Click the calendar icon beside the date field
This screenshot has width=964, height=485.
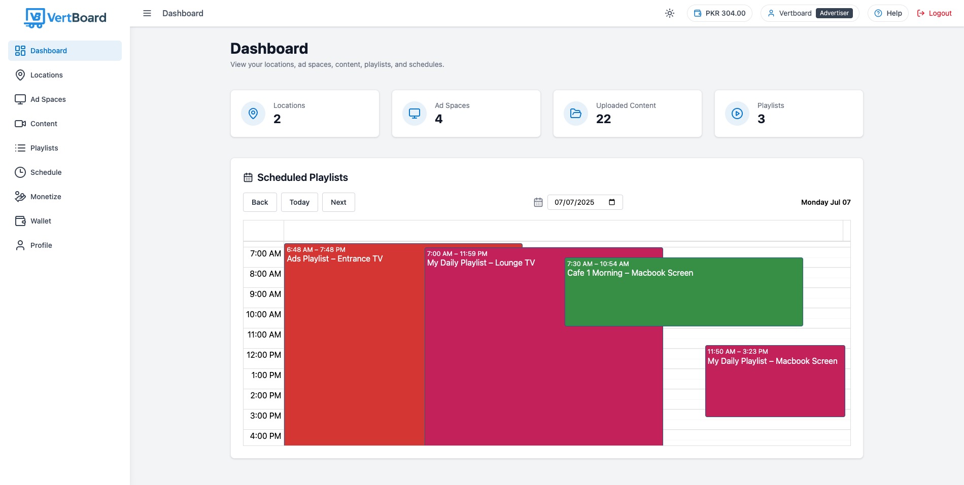tap(538, 202)
